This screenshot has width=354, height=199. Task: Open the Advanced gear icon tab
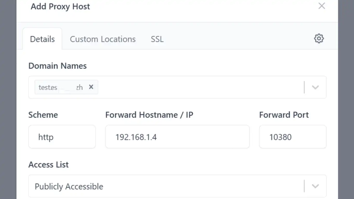319,39
